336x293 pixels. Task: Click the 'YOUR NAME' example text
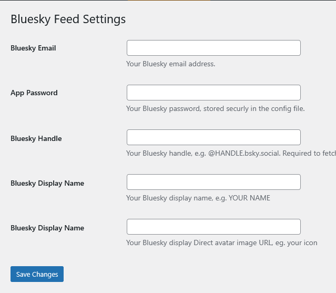[249, 198]
